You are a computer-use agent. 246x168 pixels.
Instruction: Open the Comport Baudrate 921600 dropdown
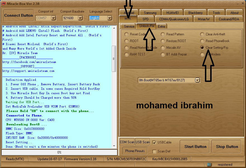pos(80,18)
